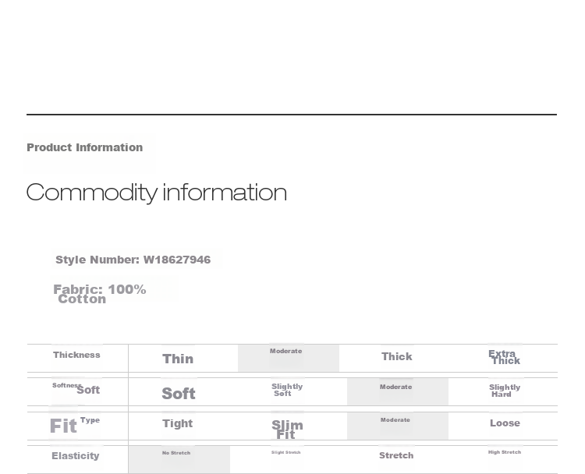This screenshot has height=474, width=585.
Task: Click the Product Information heading
Action: [x=85, y=147]
